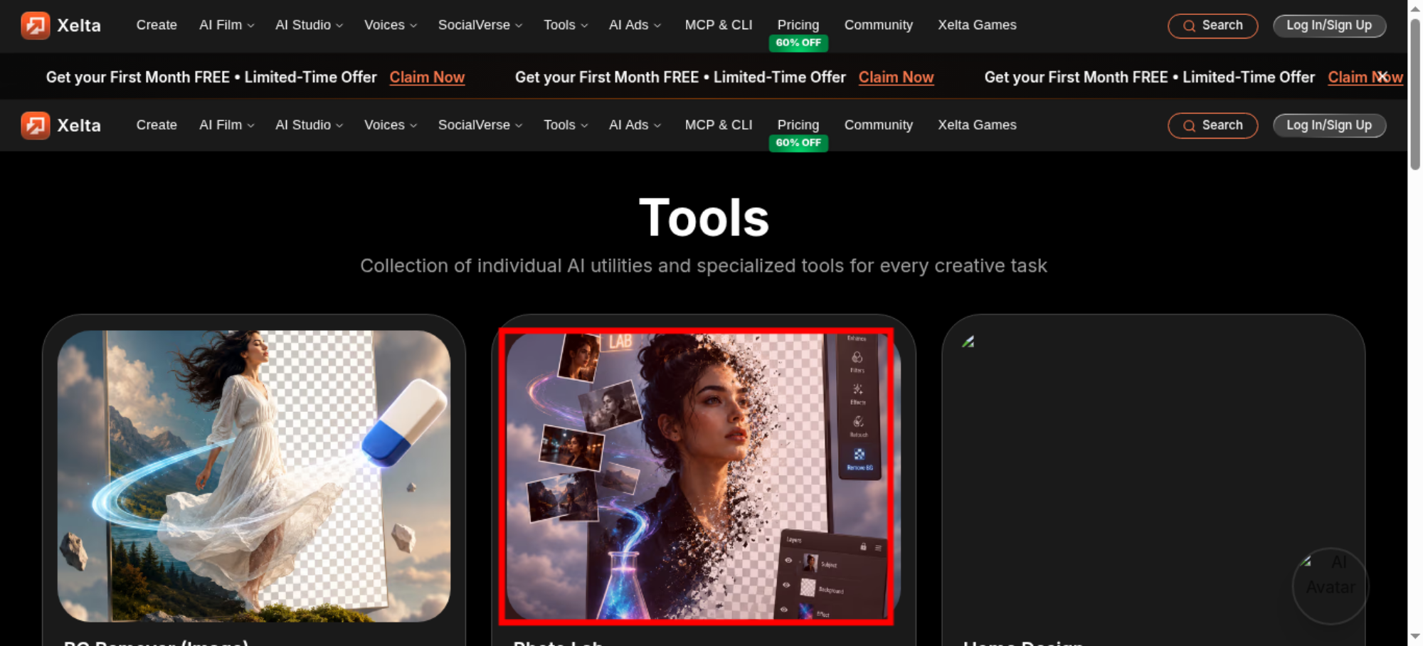Open MCP & CLI in top navbar
The width and height of the screenshot is (1423, 646).
coord(719,25)
